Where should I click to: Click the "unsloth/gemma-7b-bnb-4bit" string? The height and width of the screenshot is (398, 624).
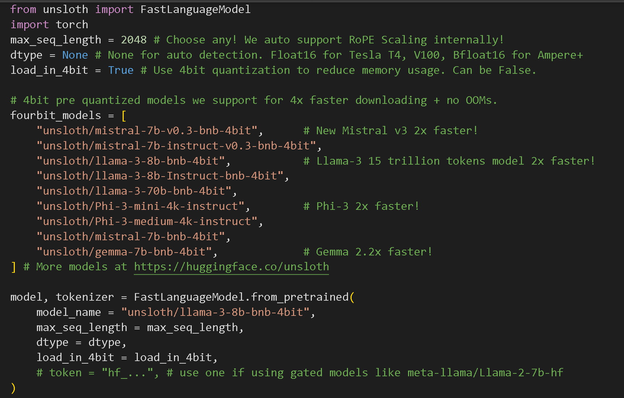pyautogui.click(x=124, y=252)
